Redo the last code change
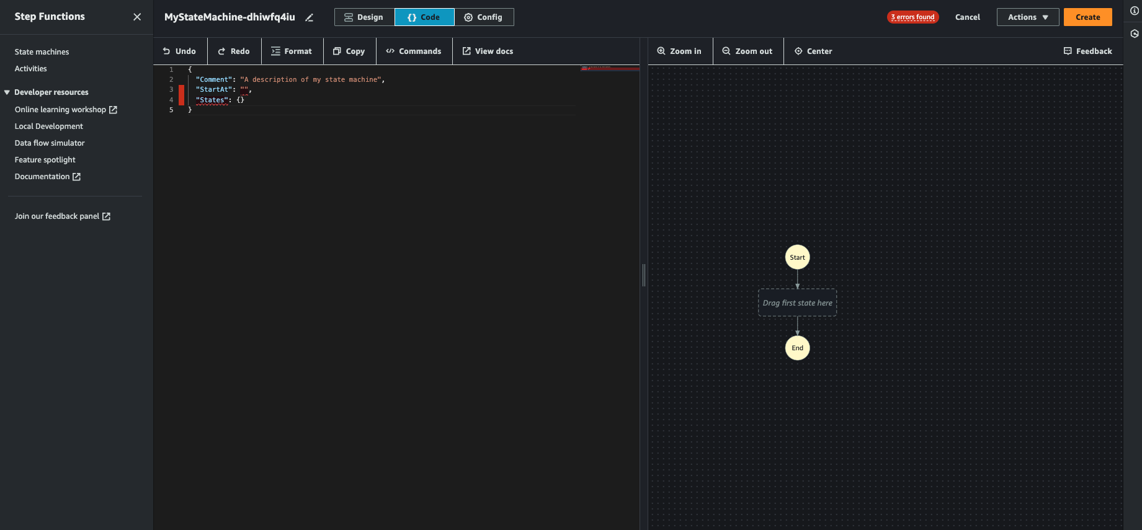1142x530 pixels. (234, 51)
